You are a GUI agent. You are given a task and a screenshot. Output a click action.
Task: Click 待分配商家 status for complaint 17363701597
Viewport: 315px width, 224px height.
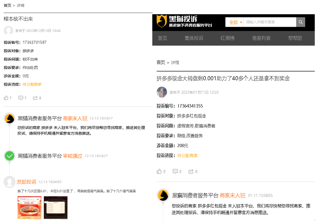click(32, 84)
